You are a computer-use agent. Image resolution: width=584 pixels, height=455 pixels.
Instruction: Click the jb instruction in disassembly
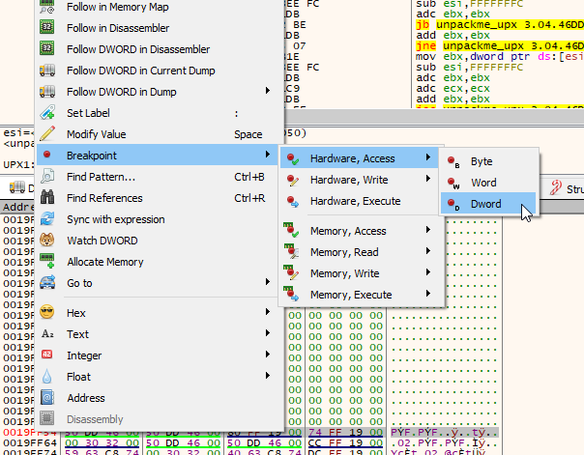pos(500,24)
